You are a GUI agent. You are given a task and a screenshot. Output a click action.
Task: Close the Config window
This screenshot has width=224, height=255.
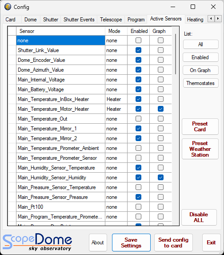pyautogui.click(x=213, y=7)
